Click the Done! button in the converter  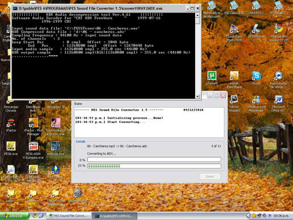pos(210,177)
